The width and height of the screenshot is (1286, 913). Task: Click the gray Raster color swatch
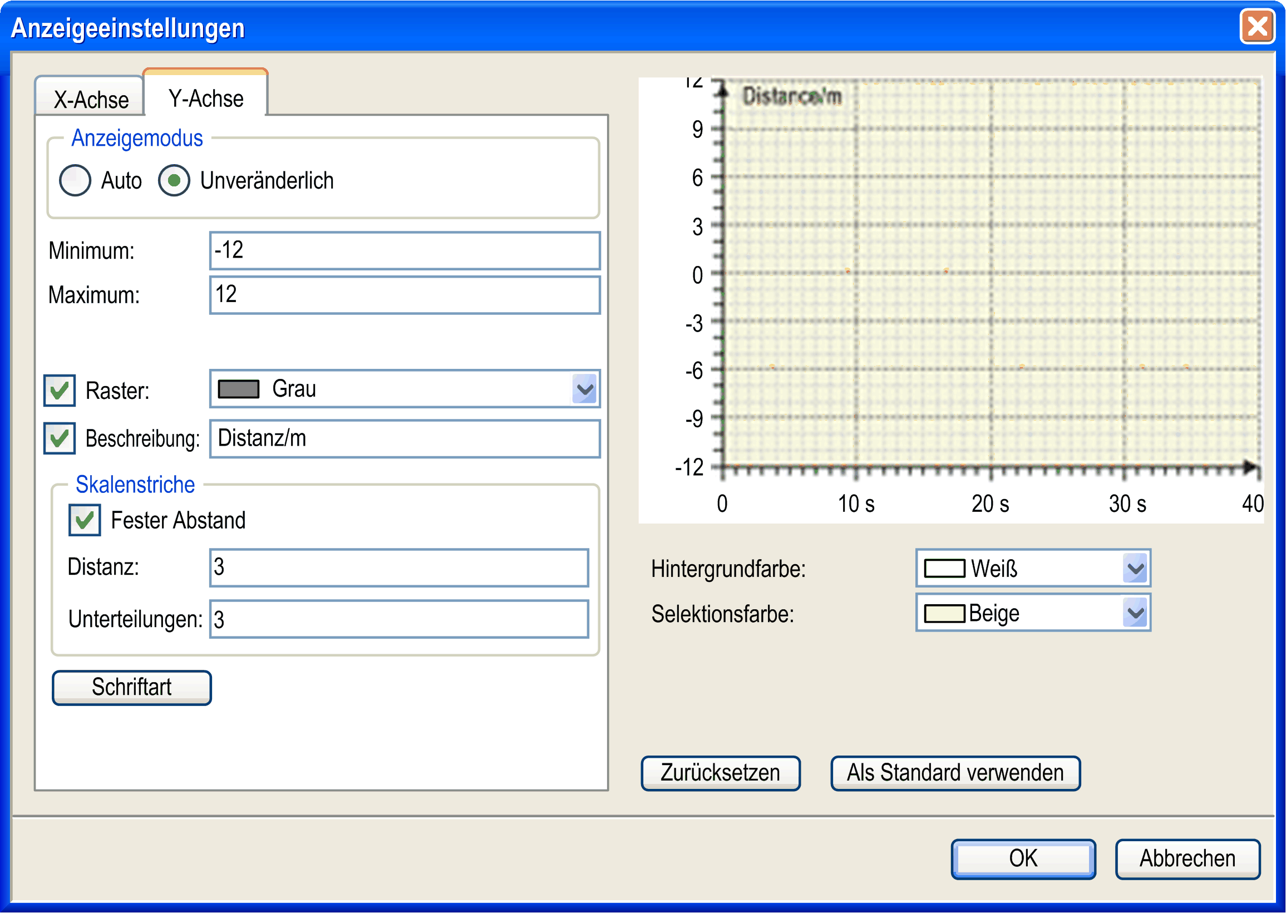pos(238,389)
